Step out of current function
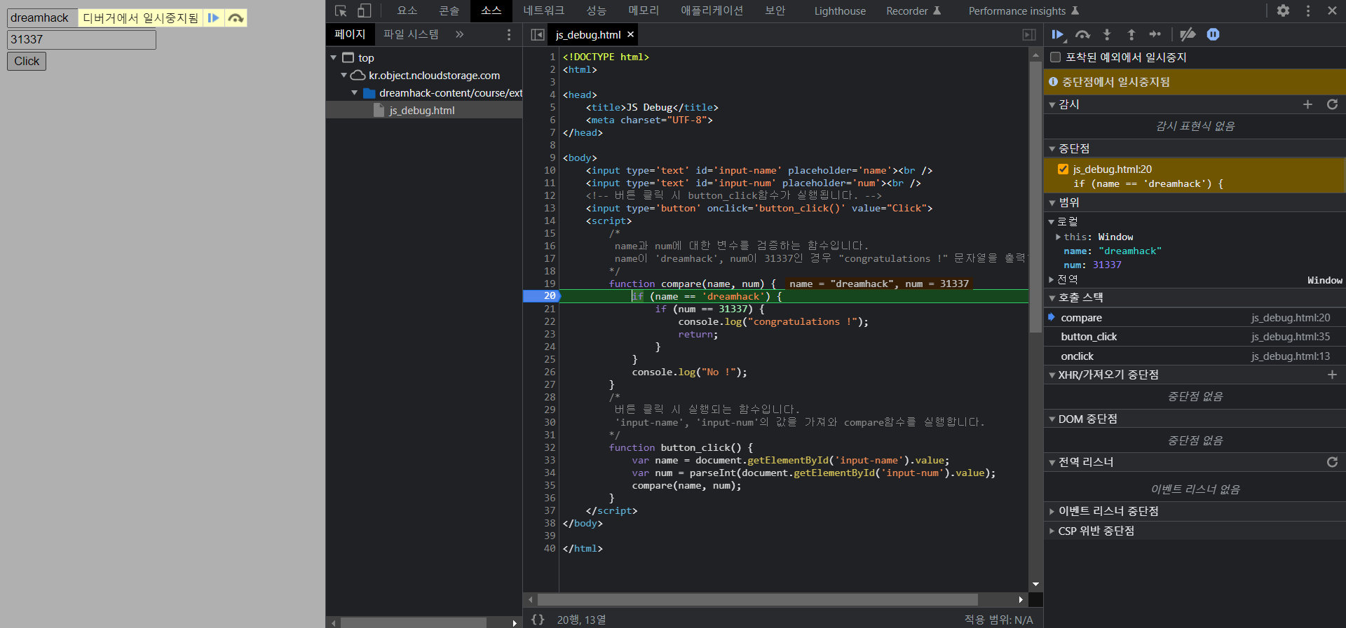This screenshot has height=628, width=1346. point(1131,34)
